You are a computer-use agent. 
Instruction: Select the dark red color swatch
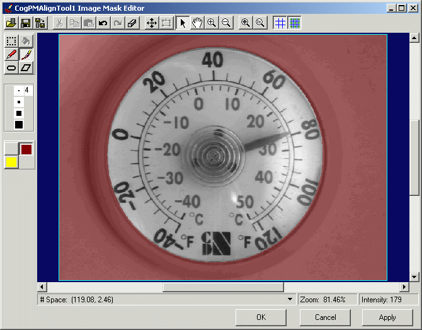pos(26,149)
